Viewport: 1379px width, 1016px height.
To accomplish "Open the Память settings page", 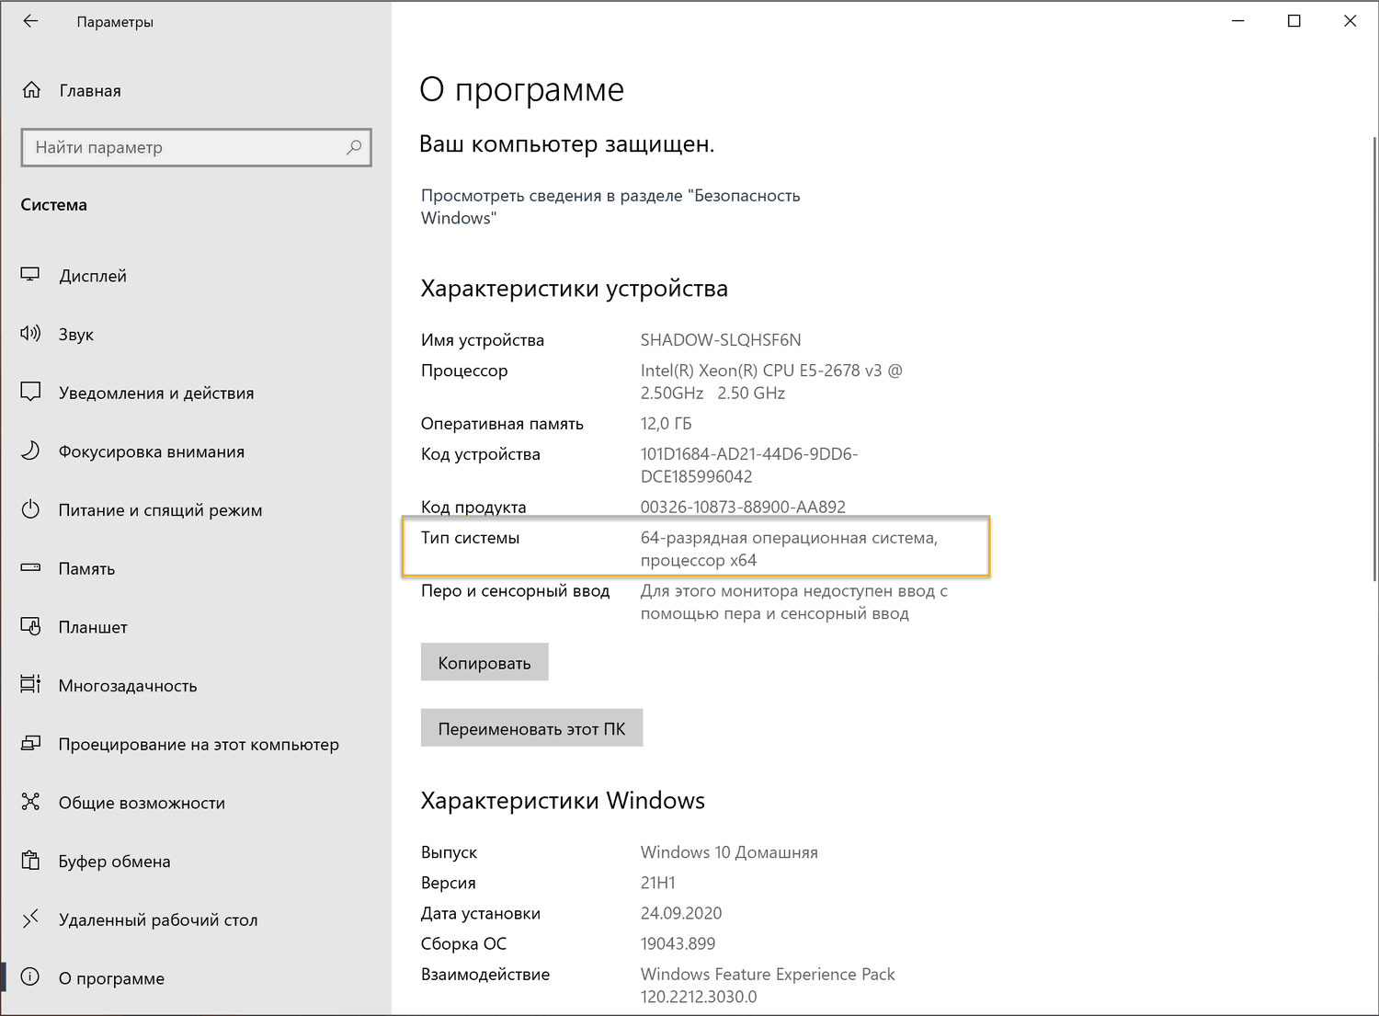I will click(x=86, y=568).
